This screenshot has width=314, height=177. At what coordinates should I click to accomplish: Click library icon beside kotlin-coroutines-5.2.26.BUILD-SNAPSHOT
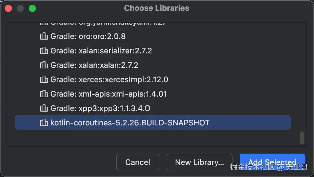click(x=44, y=123)
